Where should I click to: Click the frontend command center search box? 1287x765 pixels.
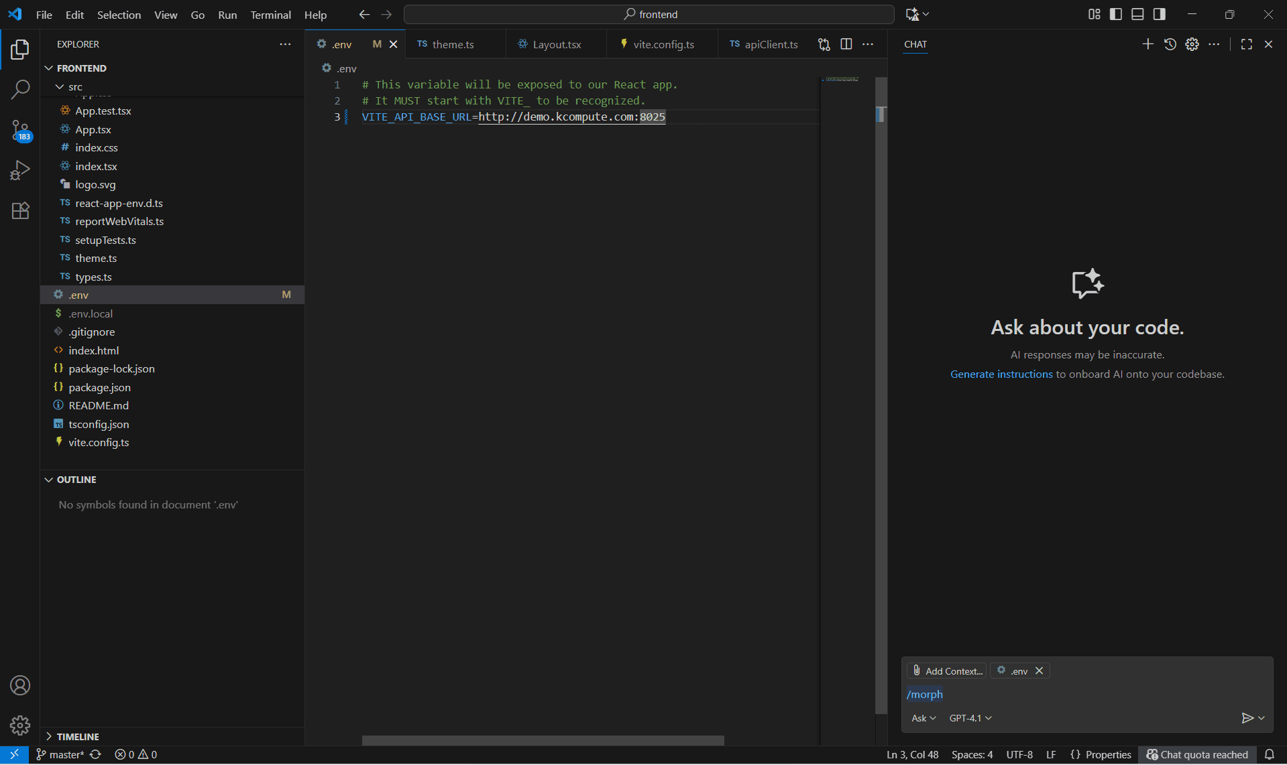coord(649,14)
